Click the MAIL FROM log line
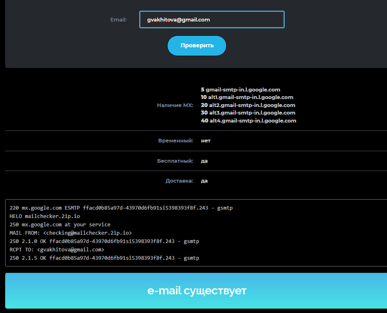Screen dimensions: 387x313 [x=70, y=233]
